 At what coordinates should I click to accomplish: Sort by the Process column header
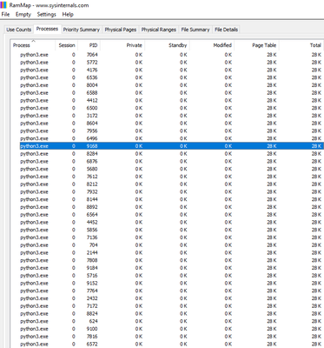[33, 45]
